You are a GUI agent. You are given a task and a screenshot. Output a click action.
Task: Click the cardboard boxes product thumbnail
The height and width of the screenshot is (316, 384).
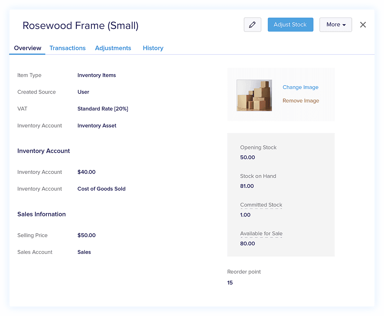coord(254,95)
